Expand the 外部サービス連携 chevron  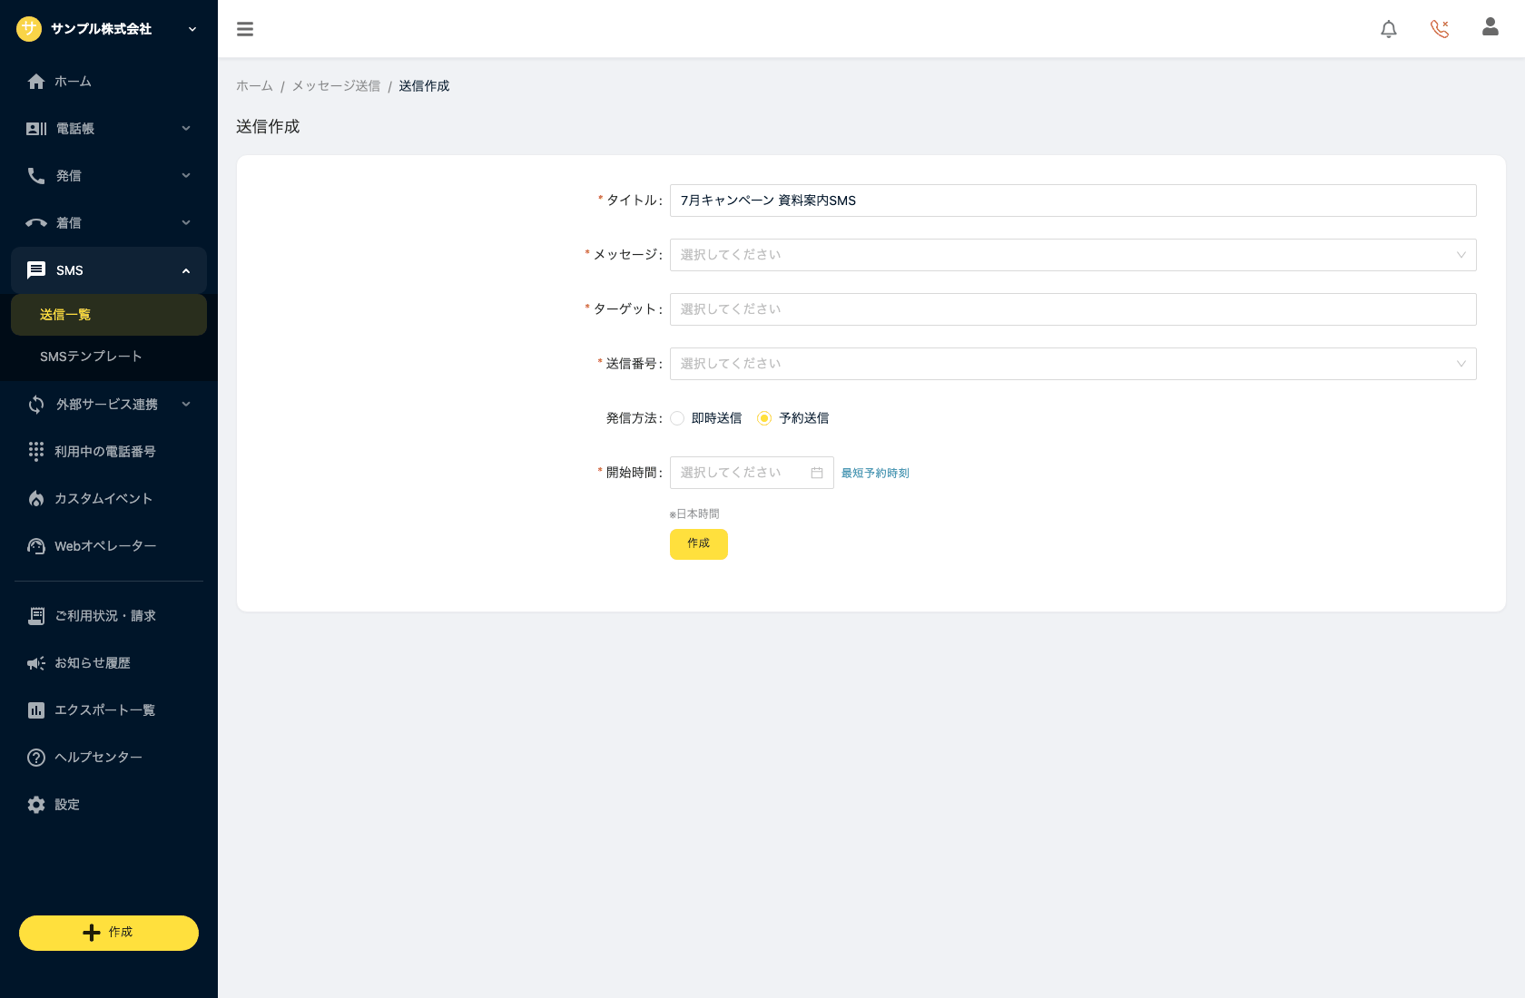(186, 405)
